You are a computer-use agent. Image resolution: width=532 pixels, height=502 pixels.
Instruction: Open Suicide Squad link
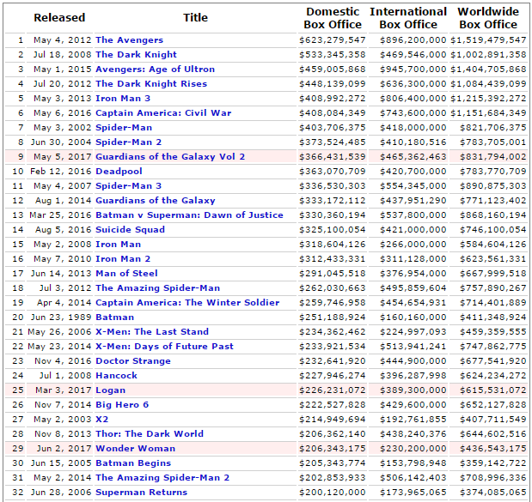click(x=130, y=229)
